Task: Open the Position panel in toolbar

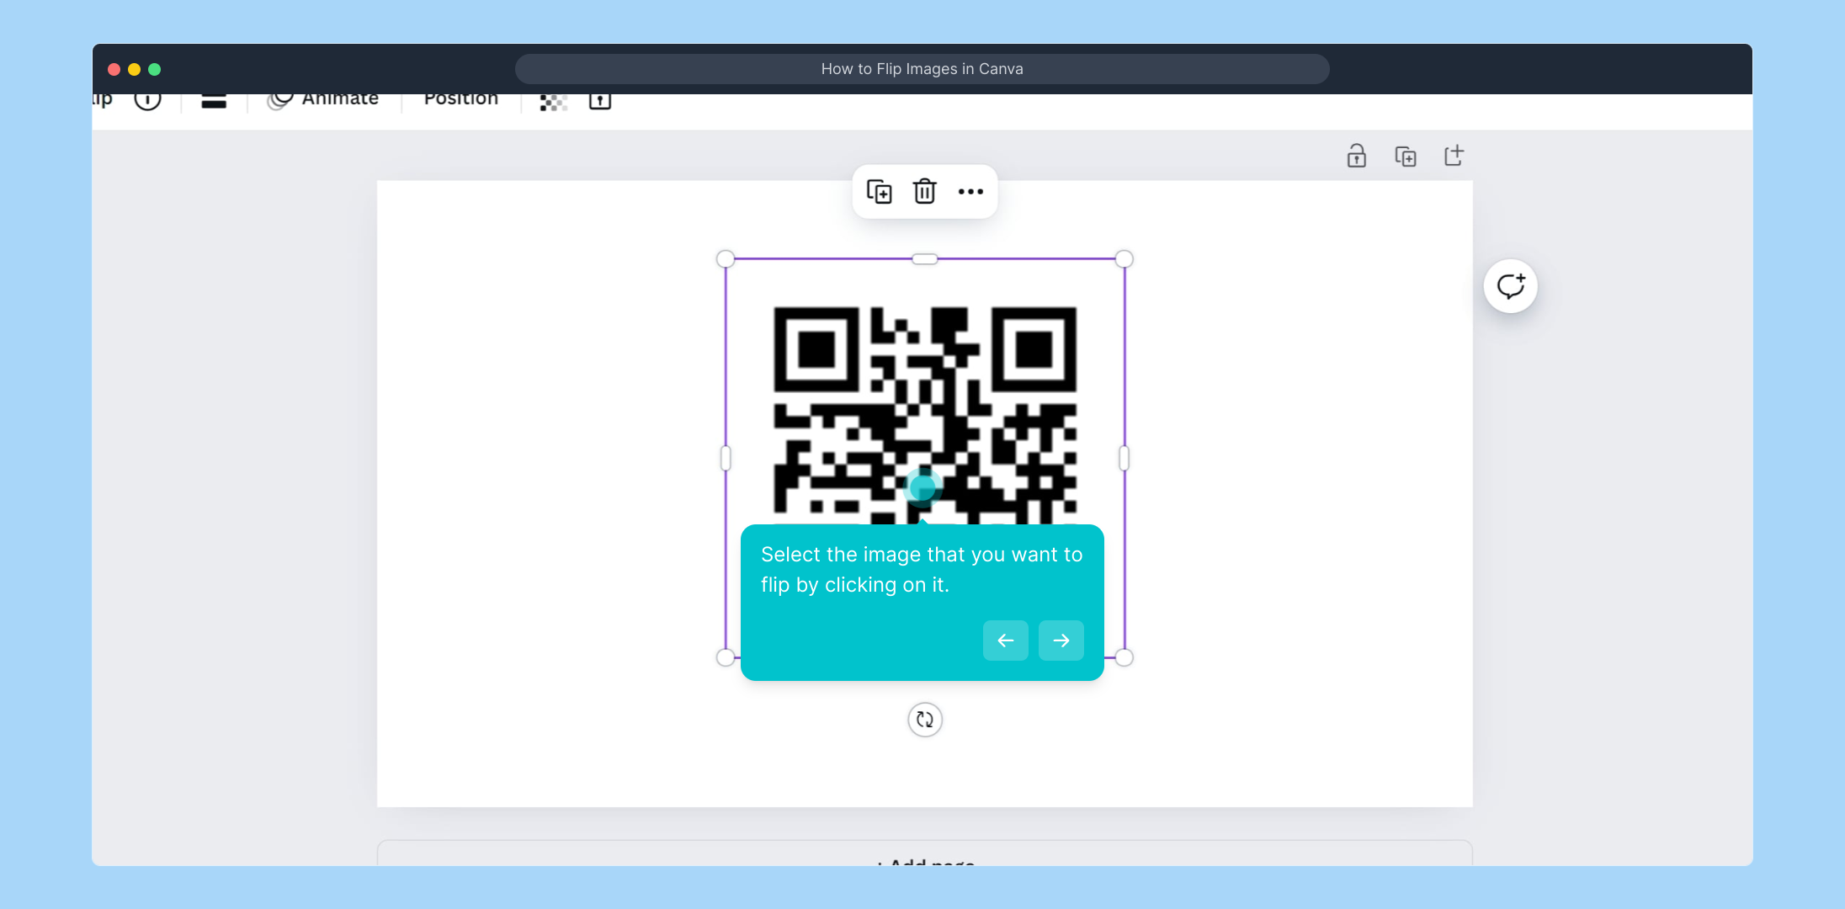Action: coord(460,100)
